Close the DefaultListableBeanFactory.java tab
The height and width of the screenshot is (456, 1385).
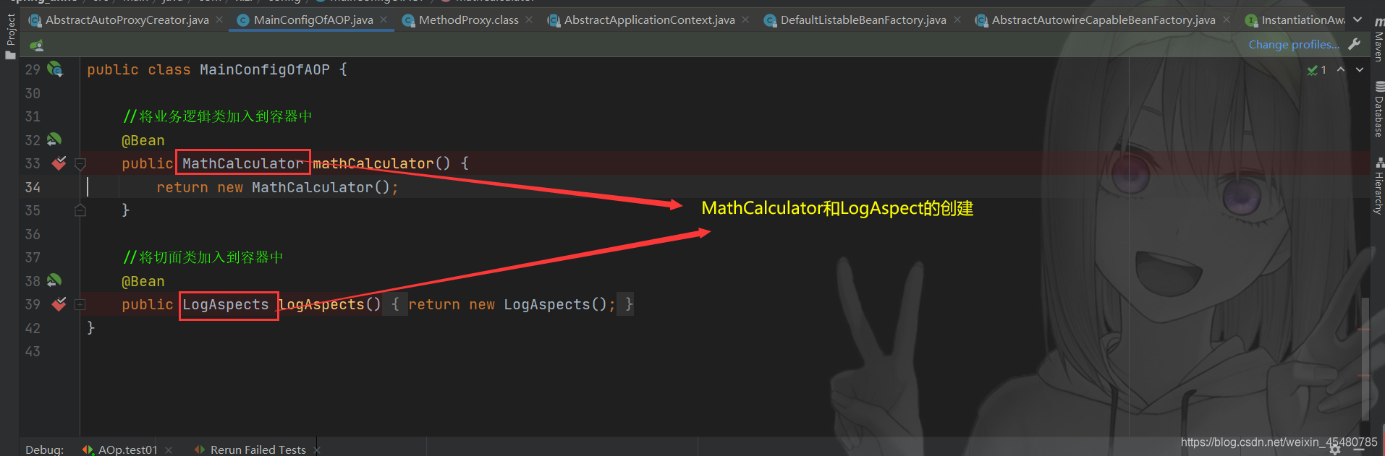point(957,20)
